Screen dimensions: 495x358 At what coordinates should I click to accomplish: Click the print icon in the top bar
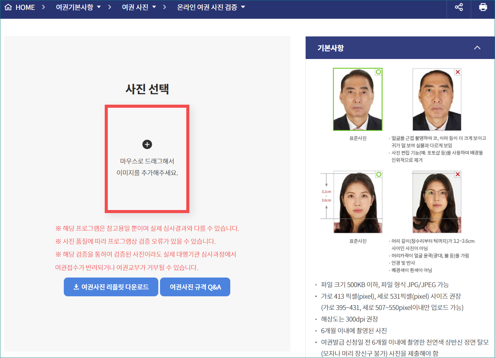point(483,7)
